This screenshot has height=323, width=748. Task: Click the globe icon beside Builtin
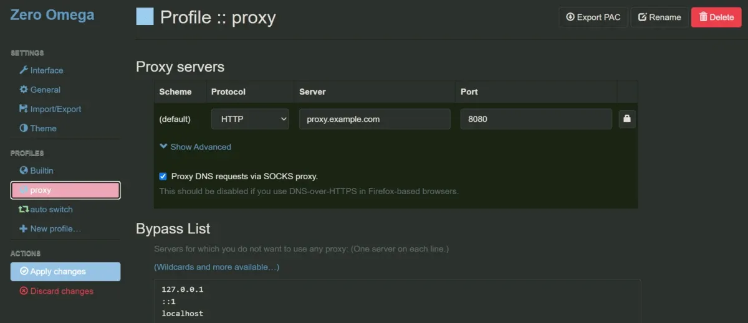tap(24, 171)
